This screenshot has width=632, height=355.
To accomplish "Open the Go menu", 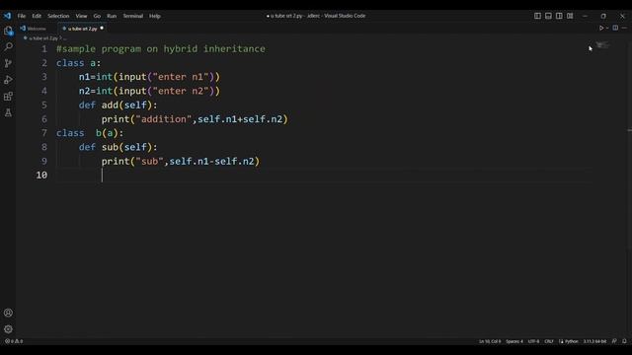I will pos(97,16).
